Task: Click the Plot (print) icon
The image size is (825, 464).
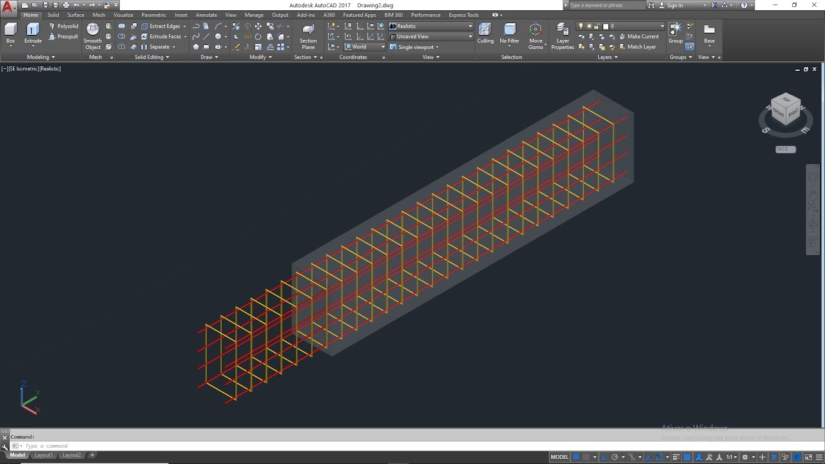Action: tap(66, 5)
